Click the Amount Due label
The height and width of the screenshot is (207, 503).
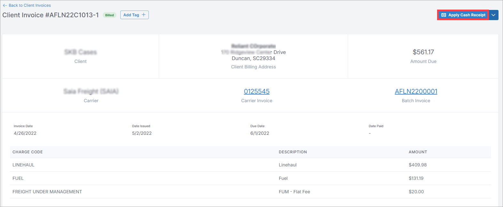pos(423,61)
